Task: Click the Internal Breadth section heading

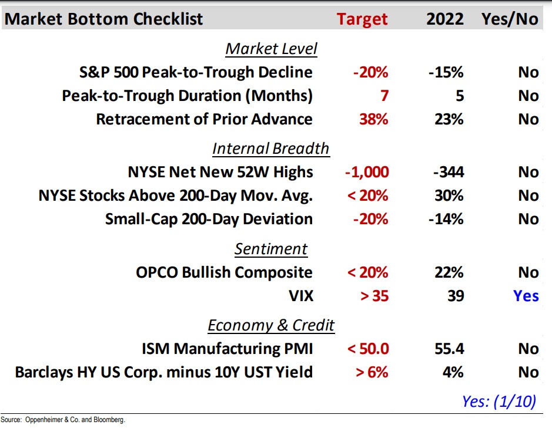Action: coord(270,149)
